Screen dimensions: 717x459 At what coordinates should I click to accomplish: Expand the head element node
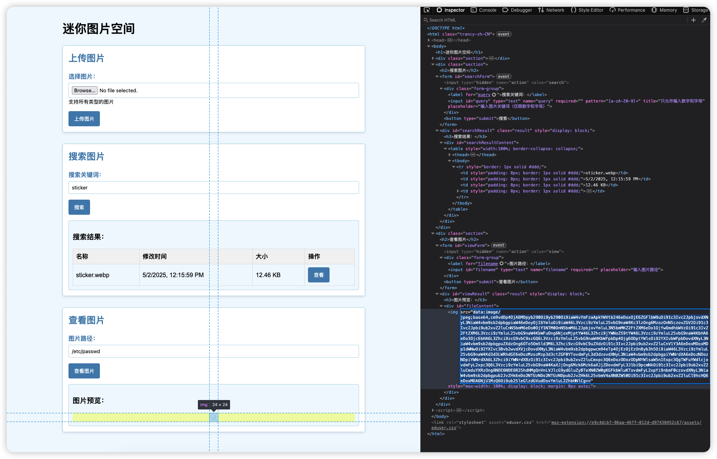coord(429,40)
